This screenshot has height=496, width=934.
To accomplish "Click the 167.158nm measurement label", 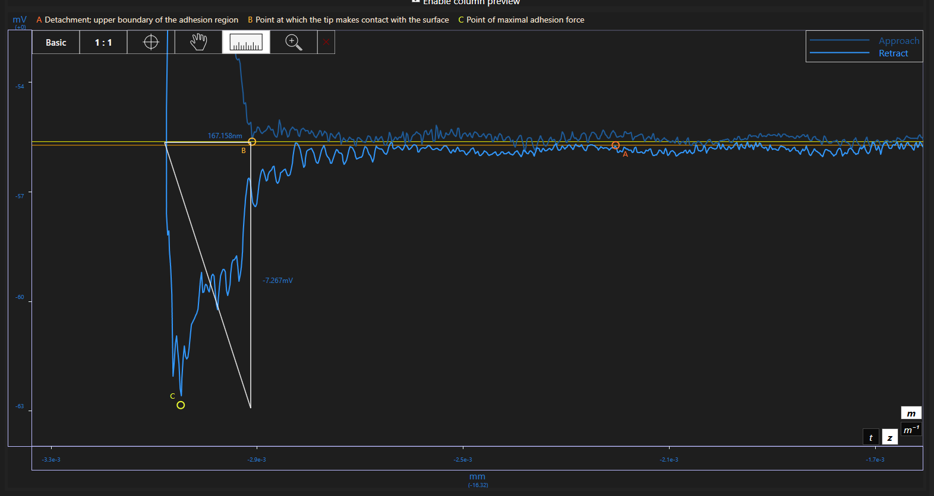I will (x=225, y=136).
